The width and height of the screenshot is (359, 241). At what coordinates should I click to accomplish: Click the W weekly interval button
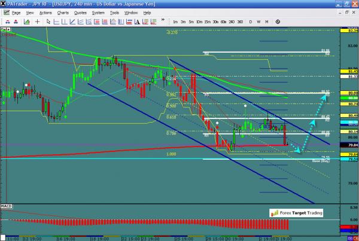[258, 21]
